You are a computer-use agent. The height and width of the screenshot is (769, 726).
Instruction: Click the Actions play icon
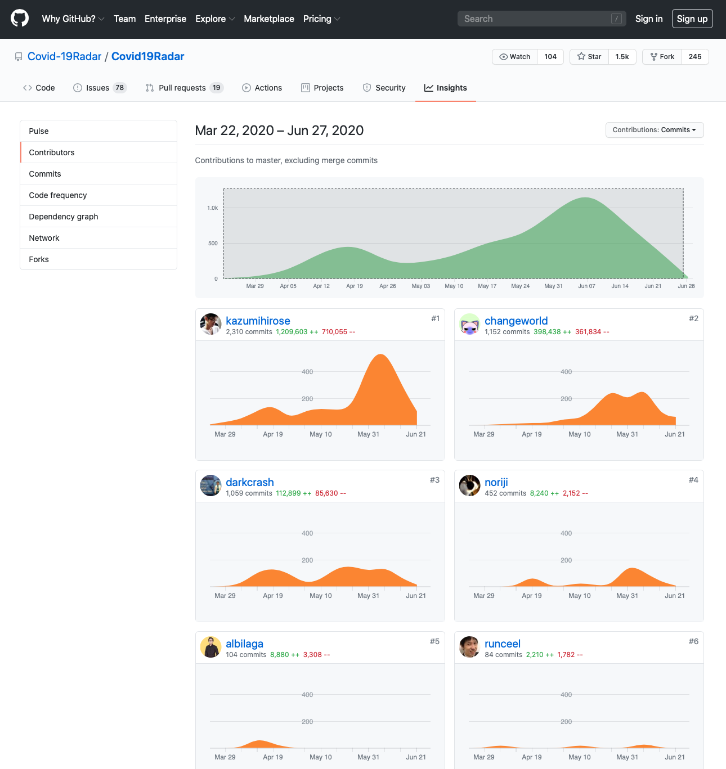point(247,88)
